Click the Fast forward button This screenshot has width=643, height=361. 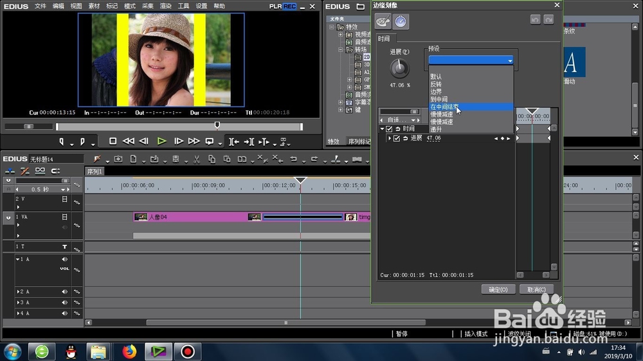[194, 141]
